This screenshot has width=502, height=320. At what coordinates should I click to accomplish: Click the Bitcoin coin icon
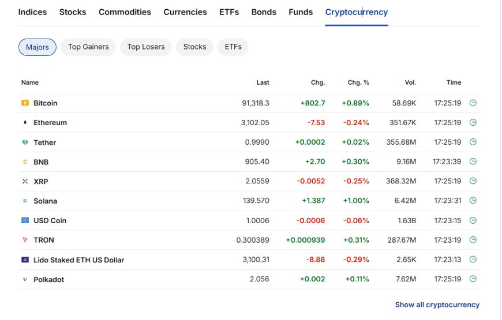[25, 103]
